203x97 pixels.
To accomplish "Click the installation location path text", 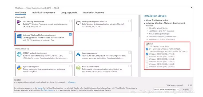I will click(40, 82).
